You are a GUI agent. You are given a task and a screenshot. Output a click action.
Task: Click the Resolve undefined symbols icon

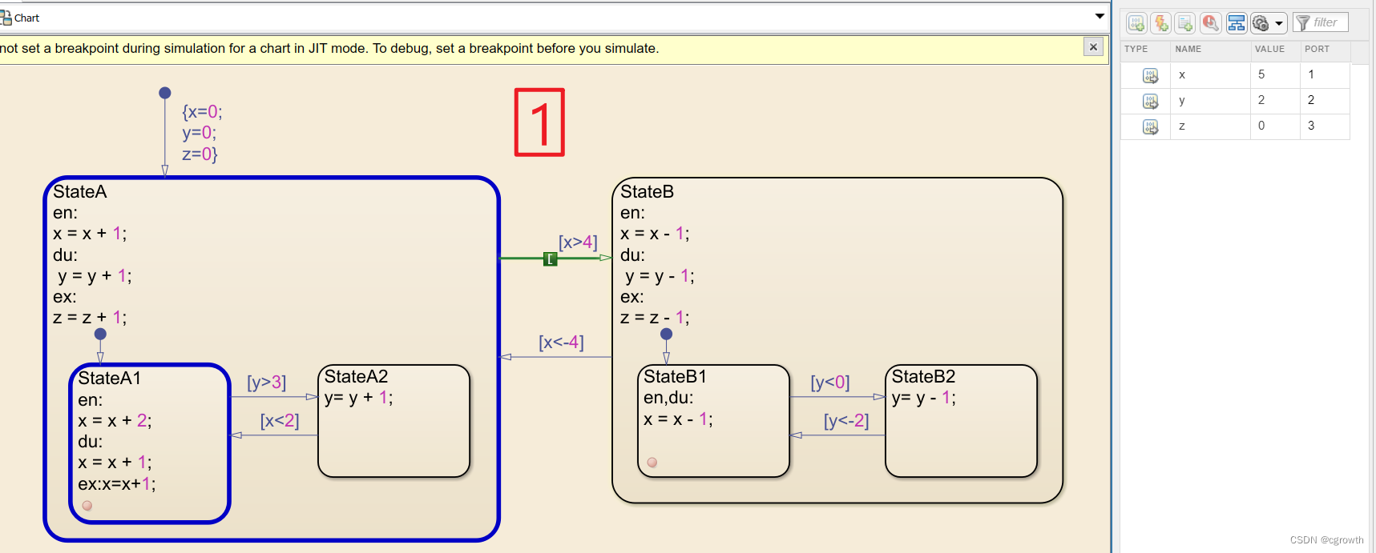click(1211, 23)
